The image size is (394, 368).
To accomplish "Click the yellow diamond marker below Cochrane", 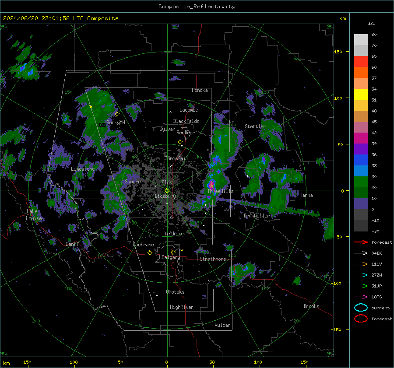I will 150,252.
